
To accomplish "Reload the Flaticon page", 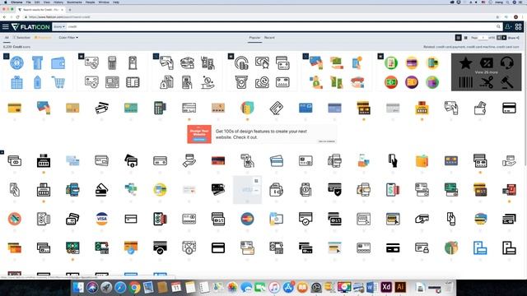I will tap(17, 16).
